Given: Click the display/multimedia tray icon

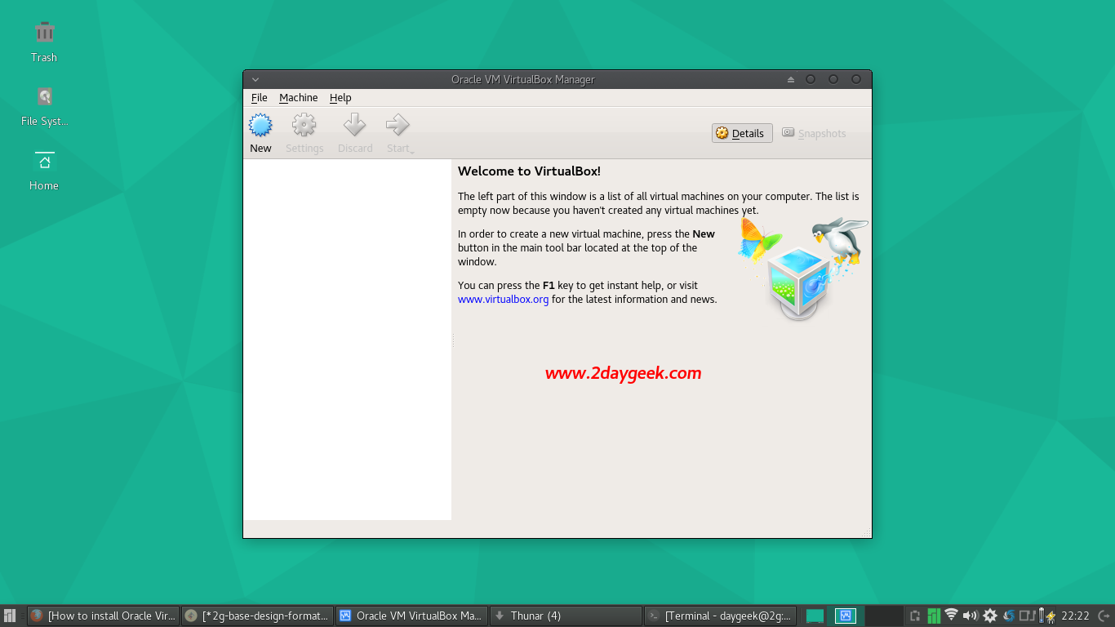Looking at the screenshot, I should pos(1028,616).
